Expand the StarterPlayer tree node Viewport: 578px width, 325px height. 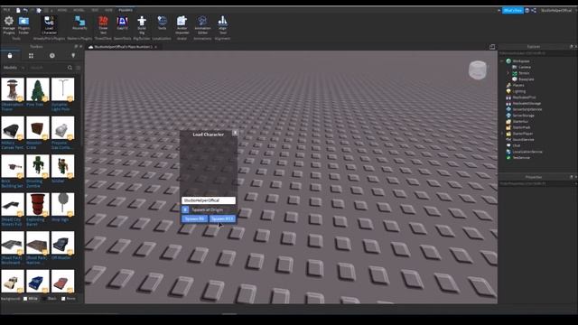(x=502, y=134)
